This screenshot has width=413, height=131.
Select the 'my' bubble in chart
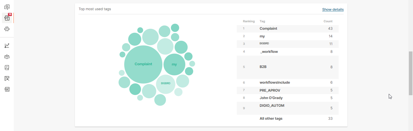[174, 64]
